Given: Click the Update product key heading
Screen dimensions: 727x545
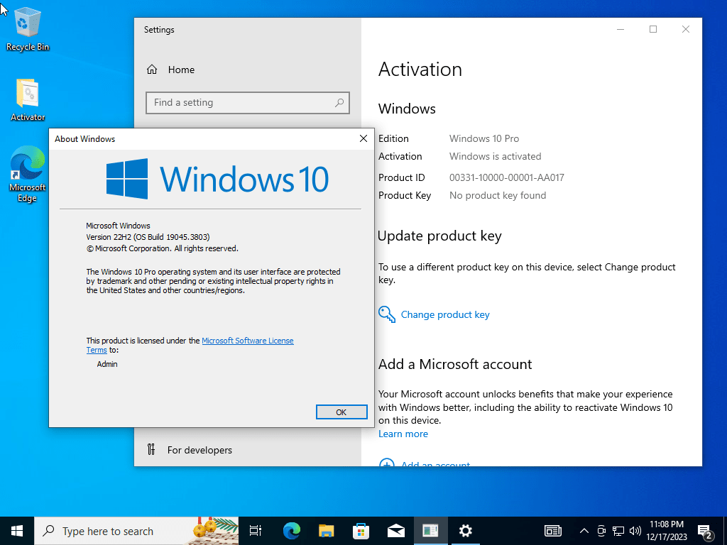Looking at the screenshot, I should [x=439, y=236].
